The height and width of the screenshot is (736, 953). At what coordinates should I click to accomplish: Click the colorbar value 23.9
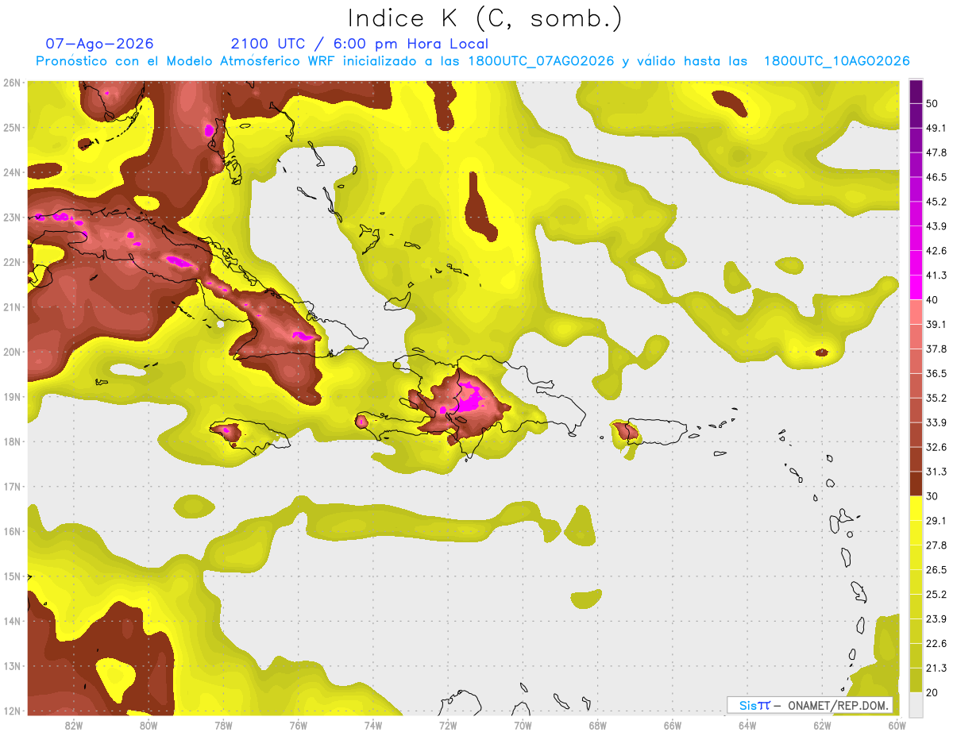936,618
